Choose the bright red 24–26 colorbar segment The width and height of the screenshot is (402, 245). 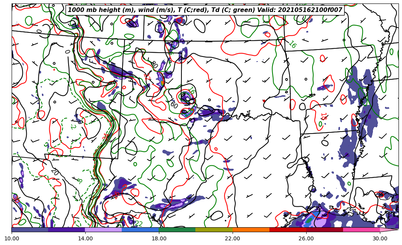coord(288,230)
